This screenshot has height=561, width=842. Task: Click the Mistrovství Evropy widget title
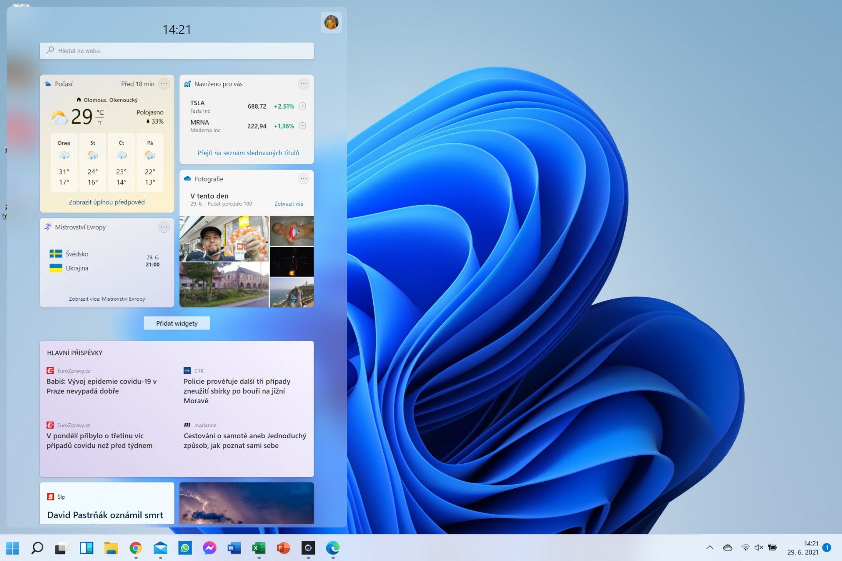[80, 227]
